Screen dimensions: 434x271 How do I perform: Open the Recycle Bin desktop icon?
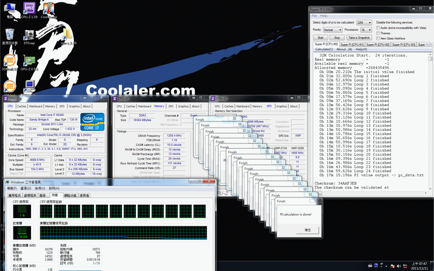(10, 36)
